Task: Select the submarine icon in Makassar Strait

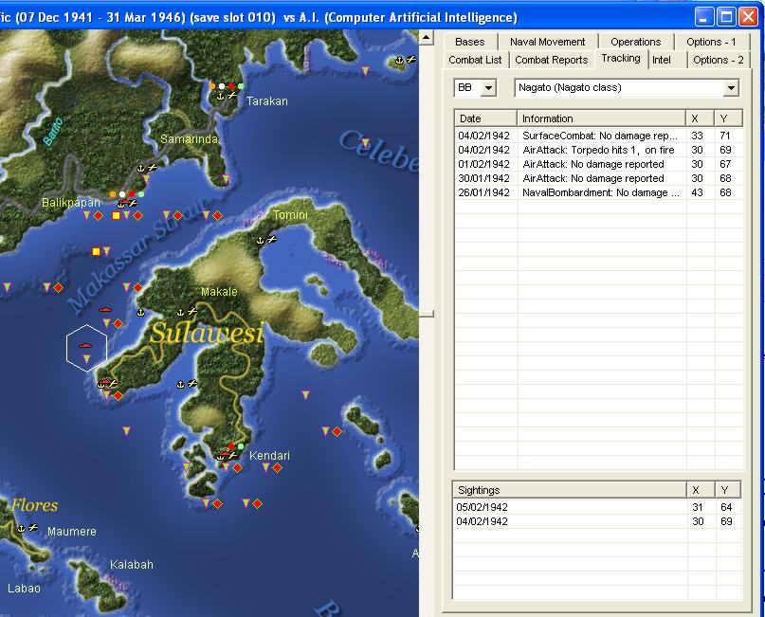Action: [x=106, y=309]
